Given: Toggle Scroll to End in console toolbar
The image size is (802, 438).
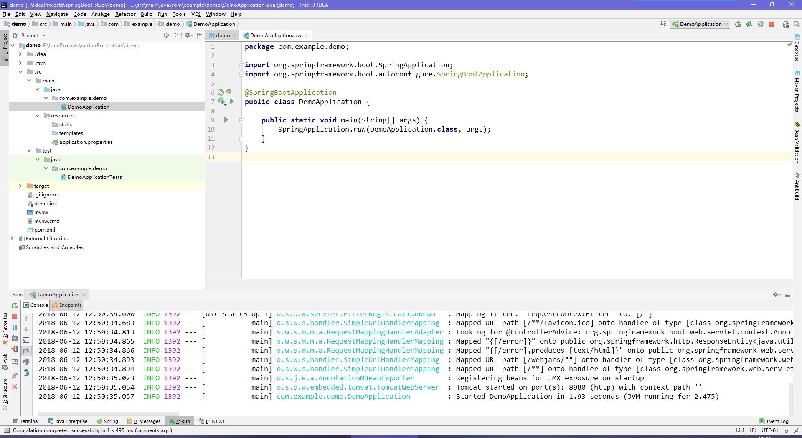Looking at the screenshot, I should (x=26, y=351).
